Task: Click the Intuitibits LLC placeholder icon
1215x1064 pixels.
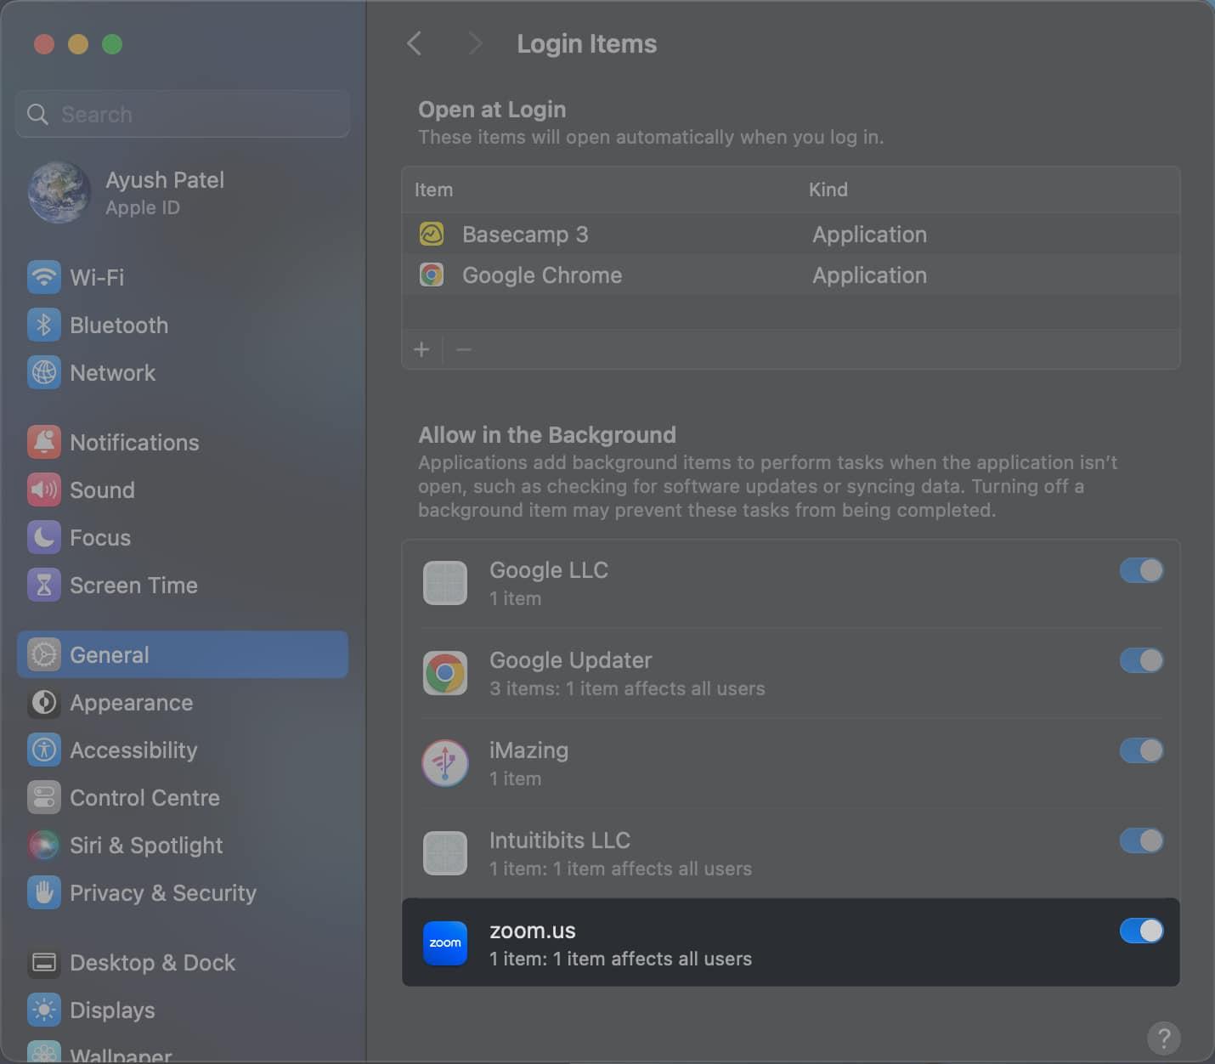Action: (445, 853)
